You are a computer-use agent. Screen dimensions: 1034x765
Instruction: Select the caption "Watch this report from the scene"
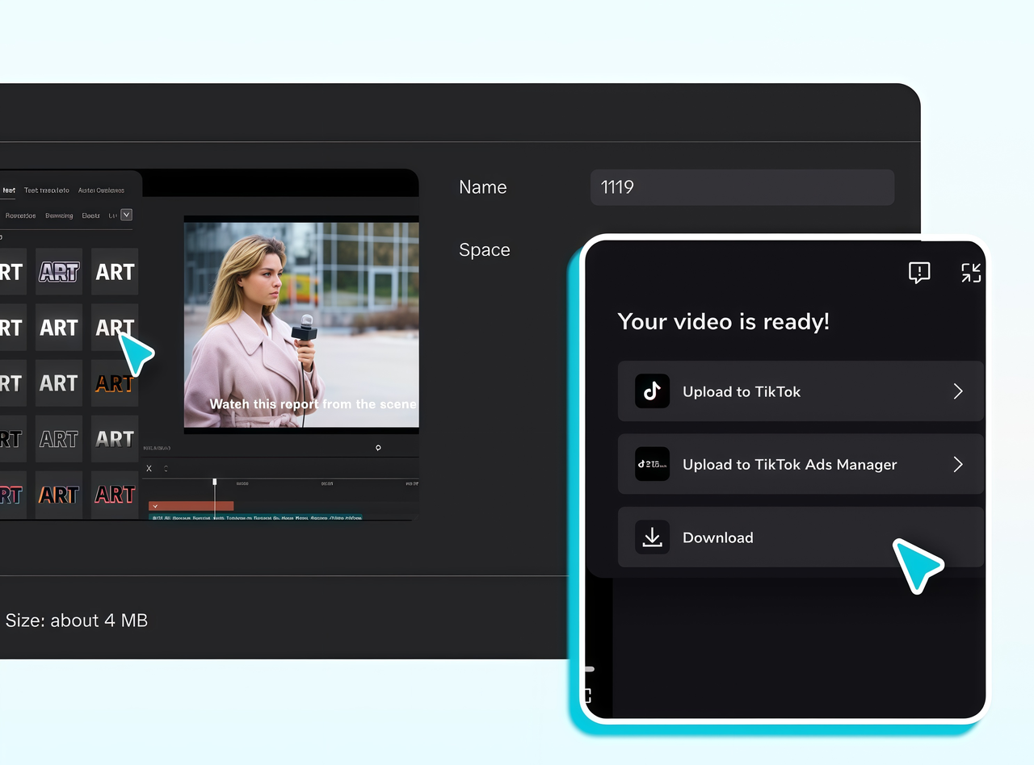point(313,403)
